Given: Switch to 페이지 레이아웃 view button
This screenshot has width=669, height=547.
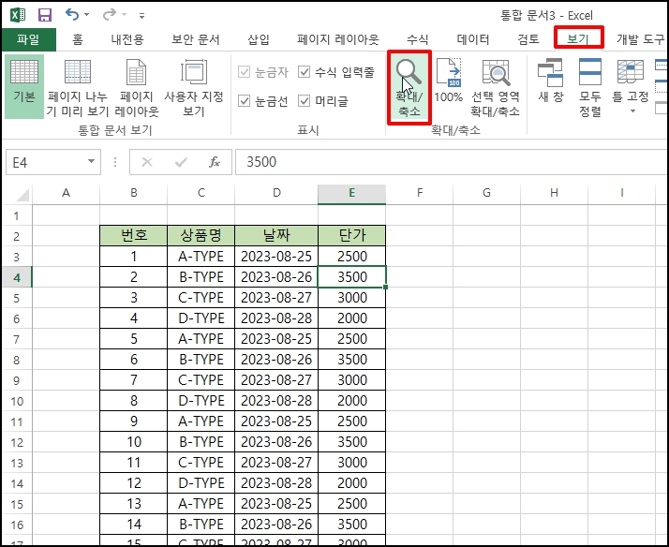Looking at the screenshot, I should (x=137, y=88).
